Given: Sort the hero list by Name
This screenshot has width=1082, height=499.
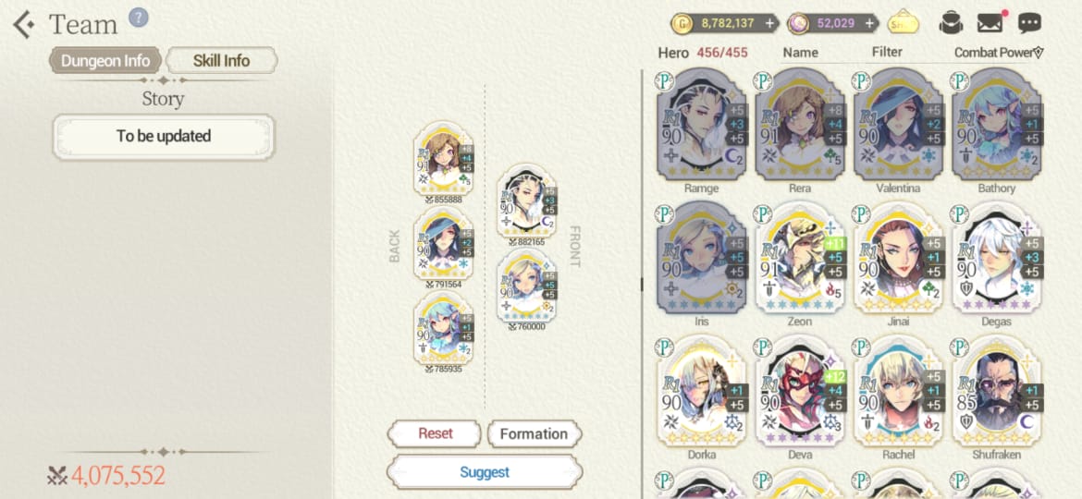Looking at the screenshot, I should [x=801, y=53].
